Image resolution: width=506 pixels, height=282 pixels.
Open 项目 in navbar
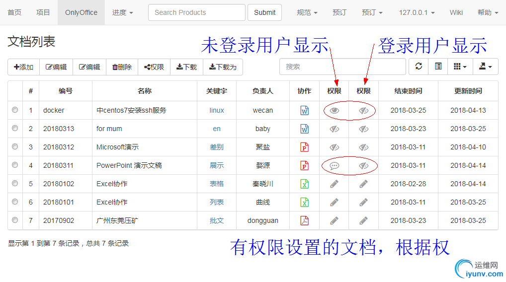click(x=43, y=12)
